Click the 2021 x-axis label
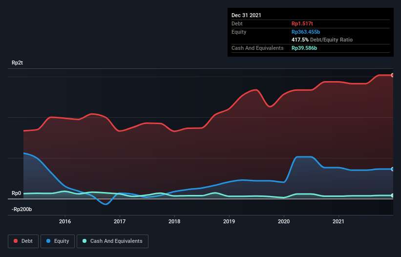This screenshot has width=401, height=257. (338, 221)
